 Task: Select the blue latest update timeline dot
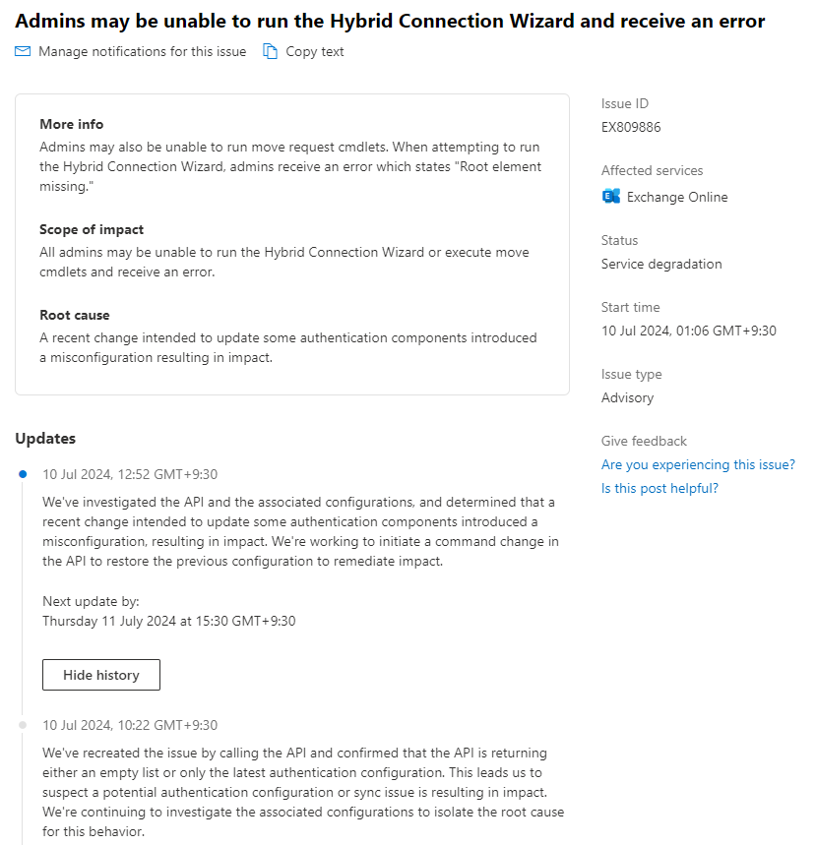(x=23, y=474)
